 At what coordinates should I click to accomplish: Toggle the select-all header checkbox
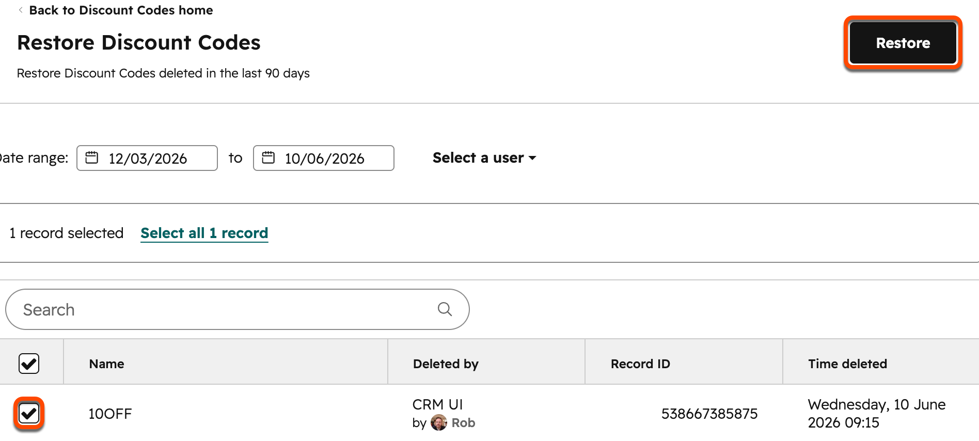click(x=29, y=364)
